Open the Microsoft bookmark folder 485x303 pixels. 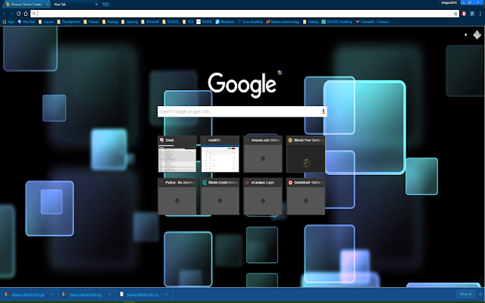tap(150, 22)
